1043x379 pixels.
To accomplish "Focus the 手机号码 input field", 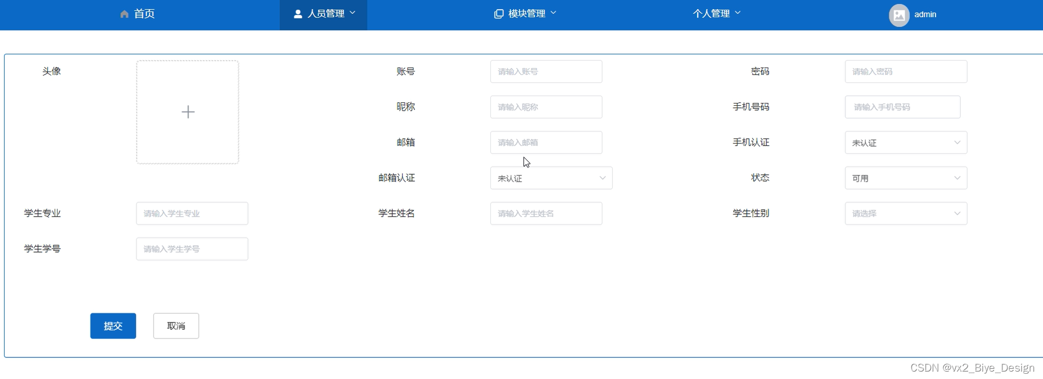I will (x=902, y=107).
